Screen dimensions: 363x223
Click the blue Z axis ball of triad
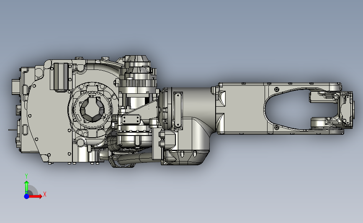[x=26, y=196]
